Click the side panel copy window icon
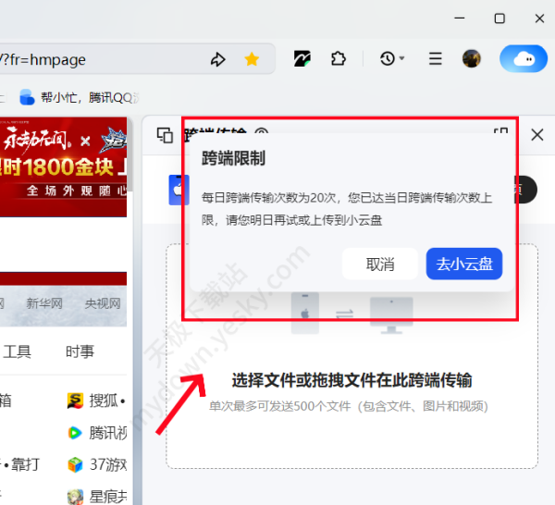The width and height of the screenshot is (555, 505). (166, 135)
